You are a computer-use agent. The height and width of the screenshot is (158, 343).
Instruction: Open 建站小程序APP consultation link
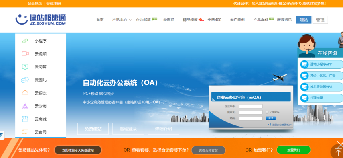(321, 64)
